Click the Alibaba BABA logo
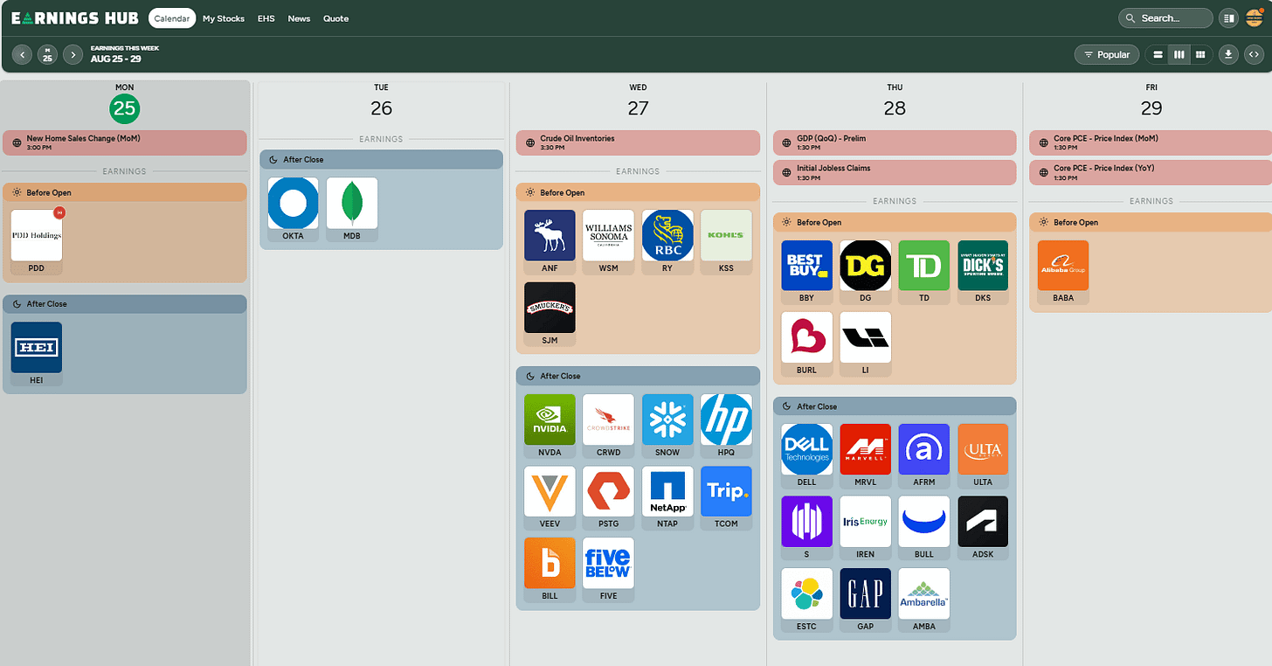The height and width of the screenshot is (666, 1272). pyautogui.click(x=1063, y=266)
